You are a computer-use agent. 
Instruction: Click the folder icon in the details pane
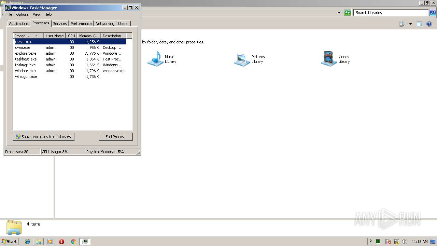tap(14, 227)
